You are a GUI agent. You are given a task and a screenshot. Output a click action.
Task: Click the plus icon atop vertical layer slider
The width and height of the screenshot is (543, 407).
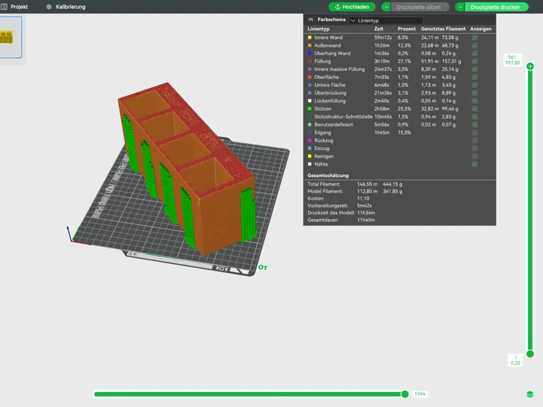click(x=530, y=66)
